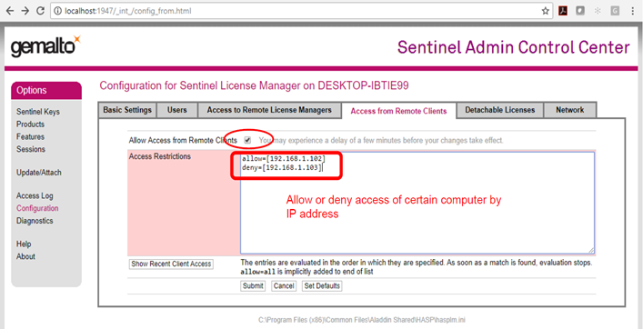Open Access Log in the sidebar
The image size is (643, 329).
pos(35,195)
